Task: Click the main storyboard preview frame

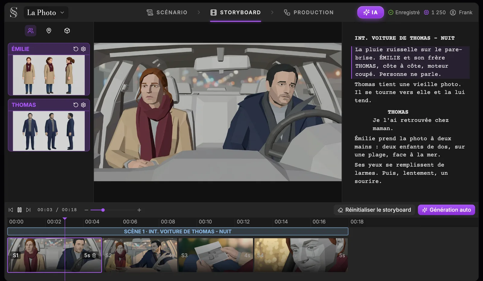Action: 218,112
